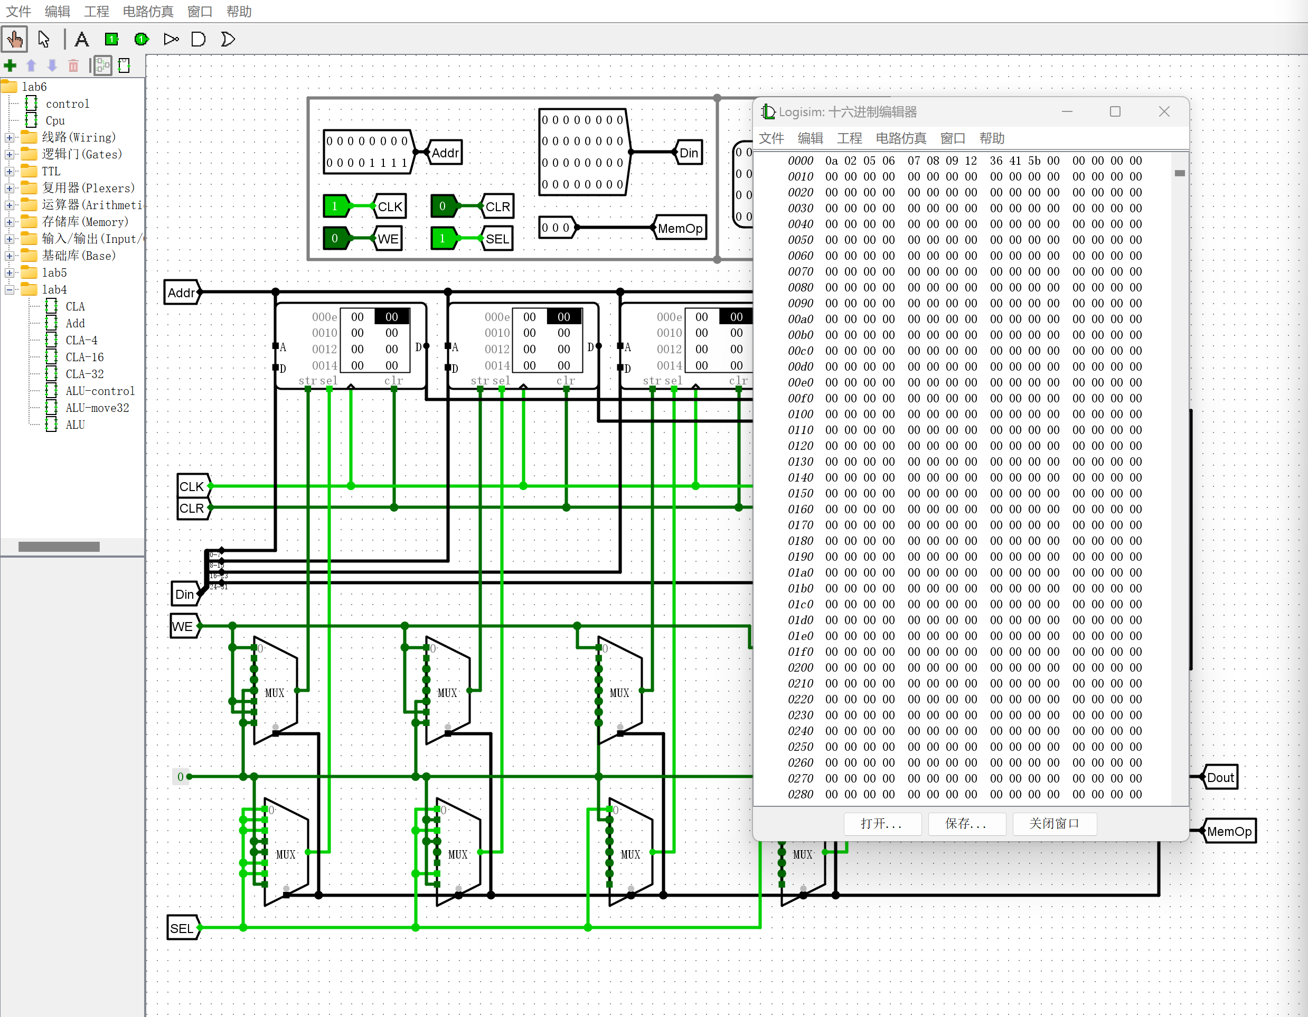
Task: Click the 打开... button in hex editor
Action: tap(881, 824)
